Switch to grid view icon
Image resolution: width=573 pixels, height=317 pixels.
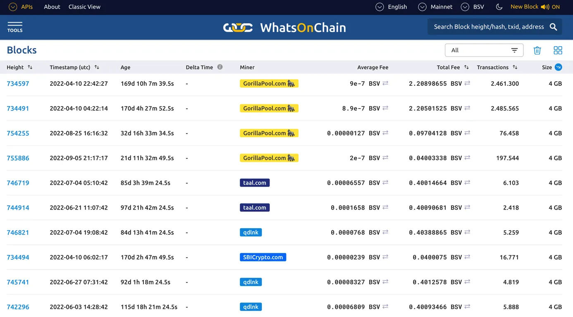pyautogui.click(x=558, y=50)
